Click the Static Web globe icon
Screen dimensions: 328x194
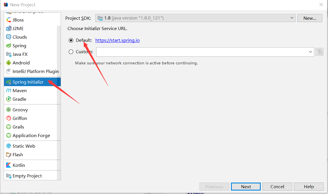[x=9, y=146]
